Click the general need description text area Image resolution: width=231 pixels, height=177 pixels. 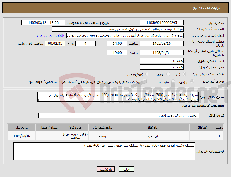118,97
